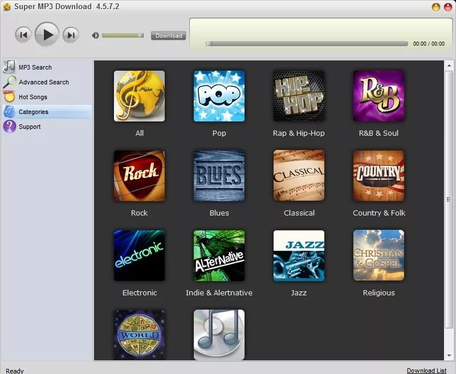
Task: Click the Indie & Alertnative label
Action: [x=219, y=292]
